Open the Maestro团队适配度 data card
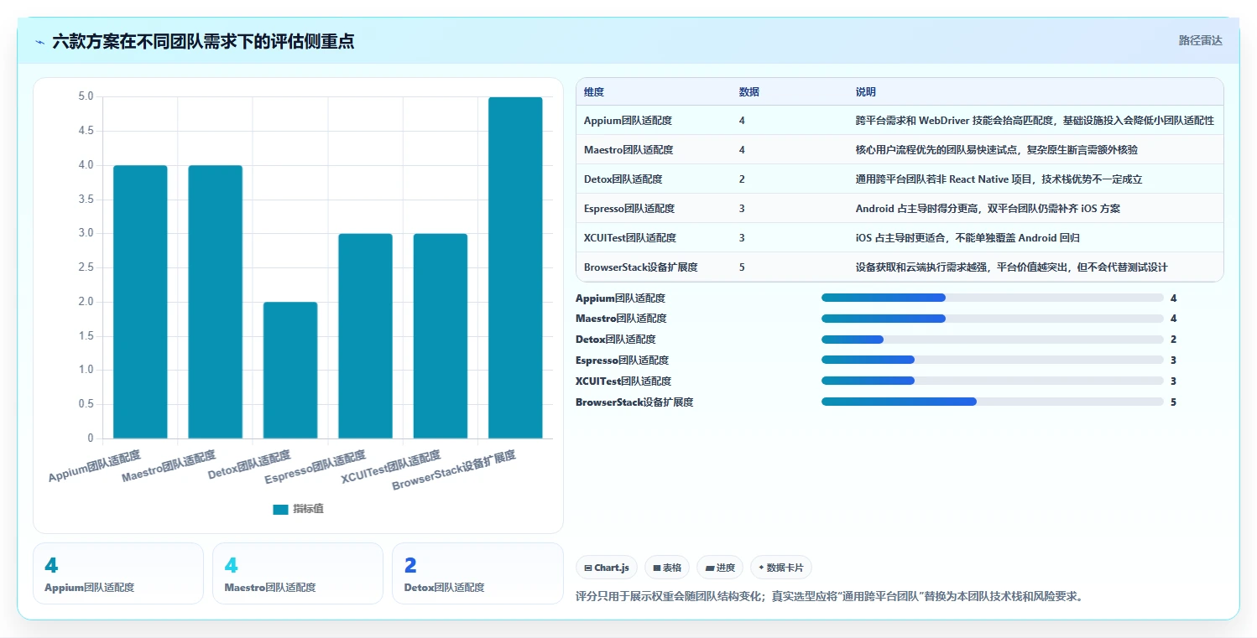Image resolution: width=1257 pixels, height=638 pixels. pyautogui.click(x=298, y=573)
